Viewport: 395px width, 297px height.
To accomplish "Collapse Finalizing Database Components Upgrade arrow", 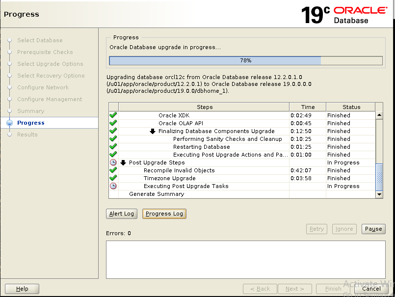I will (153, 131).
